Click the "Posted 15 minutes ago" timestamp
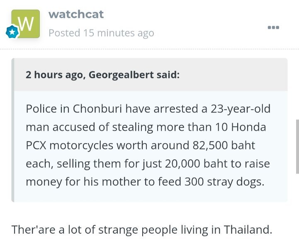This screenshot has width=299, height=249. [101, 33]
